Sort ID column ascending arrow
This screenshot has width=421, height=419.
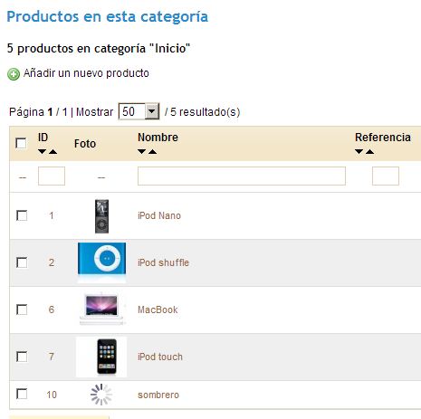tap(53, 151)
